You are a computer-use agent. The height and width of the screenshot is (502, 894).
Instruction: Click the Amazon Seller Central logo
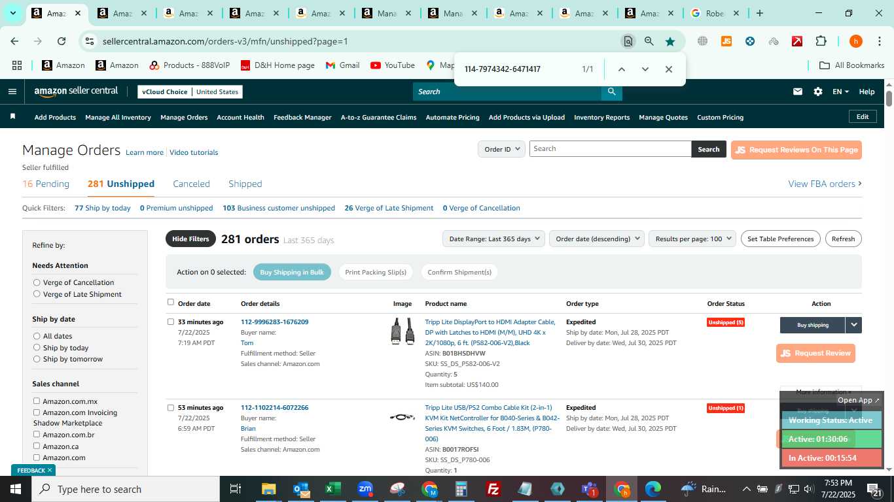pos(76,92)
